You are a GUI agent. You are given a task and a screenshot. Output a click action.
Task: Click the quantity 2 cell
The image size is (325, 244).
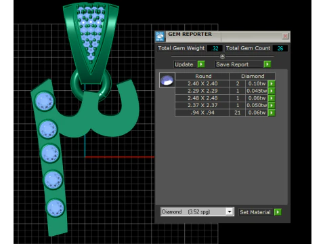(x=238, y=83)
